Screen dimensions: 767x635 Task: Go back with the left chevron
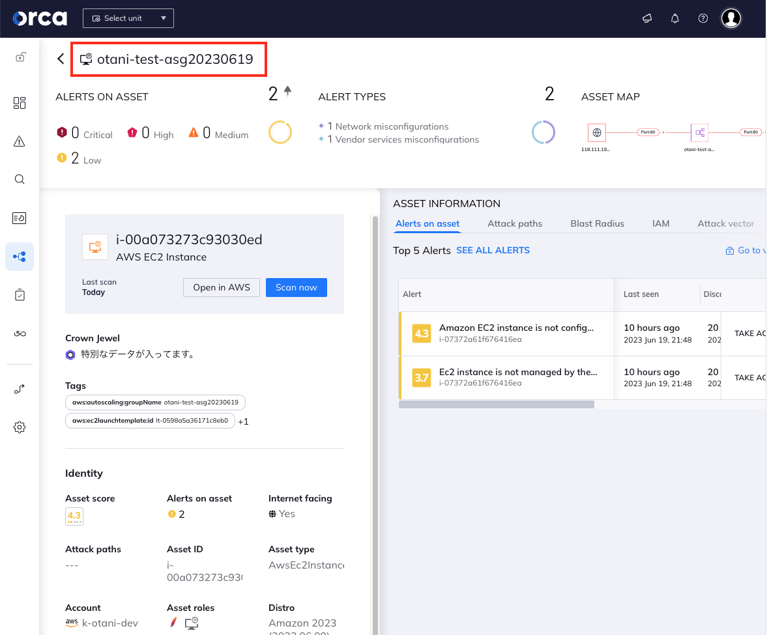[61, 59]
